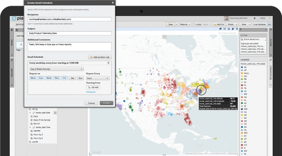The width and height of the screenshot is (282, 156).
Task: Open the Repeat Every Hour dropdown
Action: pos(97,78)
